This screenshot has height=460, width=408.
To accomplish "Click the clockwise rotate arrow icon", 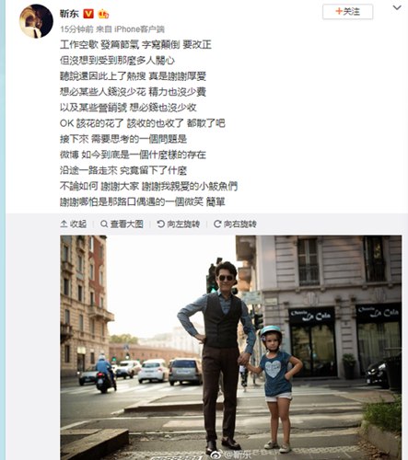I will [217, 224].
